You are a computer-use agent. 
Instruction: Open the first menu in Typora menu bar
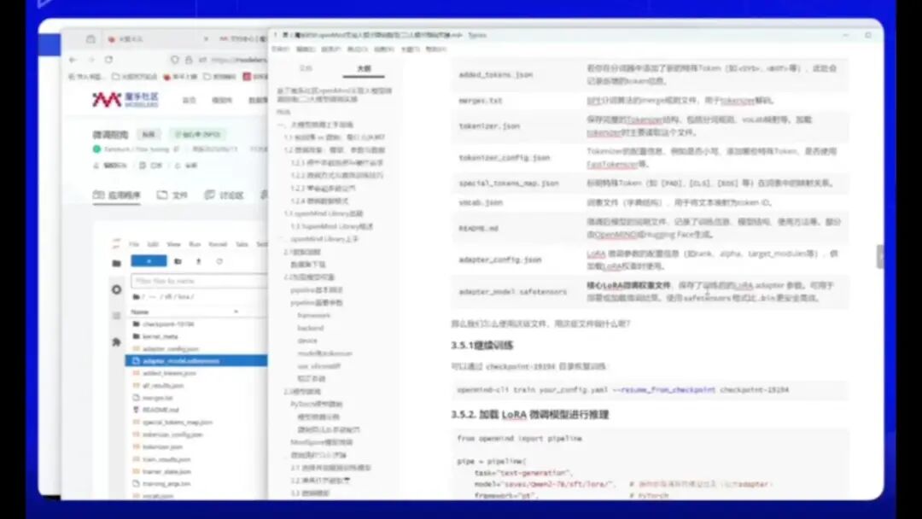coord(281,49)
